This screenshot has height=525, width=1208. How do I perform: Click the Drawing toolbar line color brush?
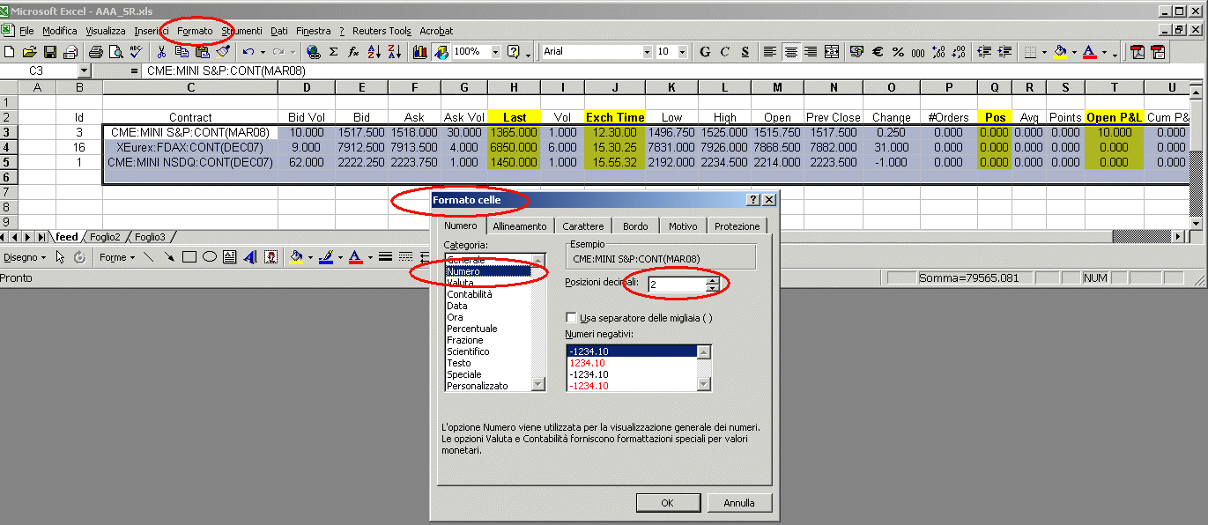pos(326,257)
